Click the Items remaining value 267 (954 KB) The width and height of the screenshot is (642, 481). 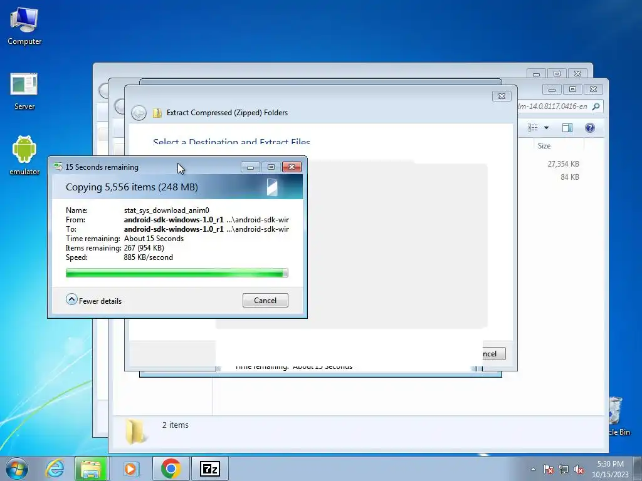[x=144, y=248]
